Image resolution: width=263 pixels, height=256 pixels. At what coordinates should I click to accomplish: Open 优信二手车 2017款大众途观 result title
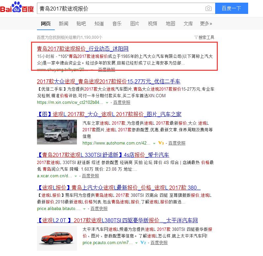point(109,81)
